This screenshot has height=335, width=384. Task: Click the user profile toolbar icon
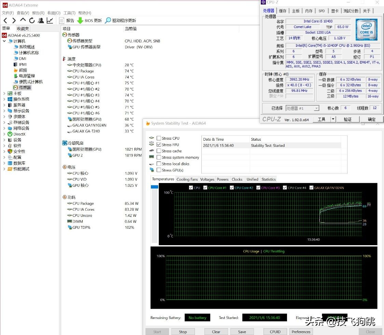coord(41,20)
